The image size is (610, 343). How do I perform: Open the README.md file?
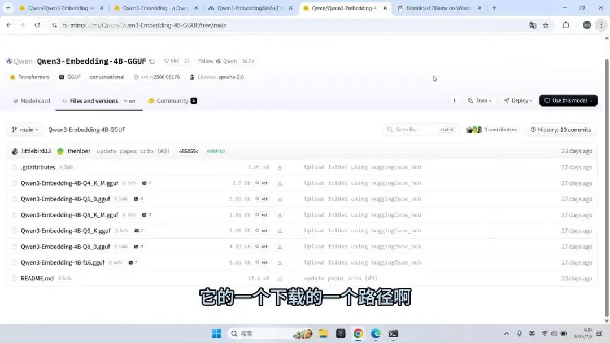37,279
